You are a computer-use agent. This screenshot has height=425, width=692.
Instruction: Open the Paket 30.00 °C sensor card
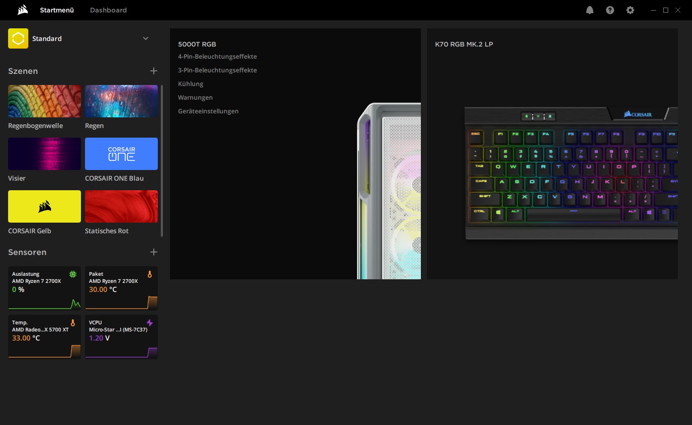pos(121,288)
